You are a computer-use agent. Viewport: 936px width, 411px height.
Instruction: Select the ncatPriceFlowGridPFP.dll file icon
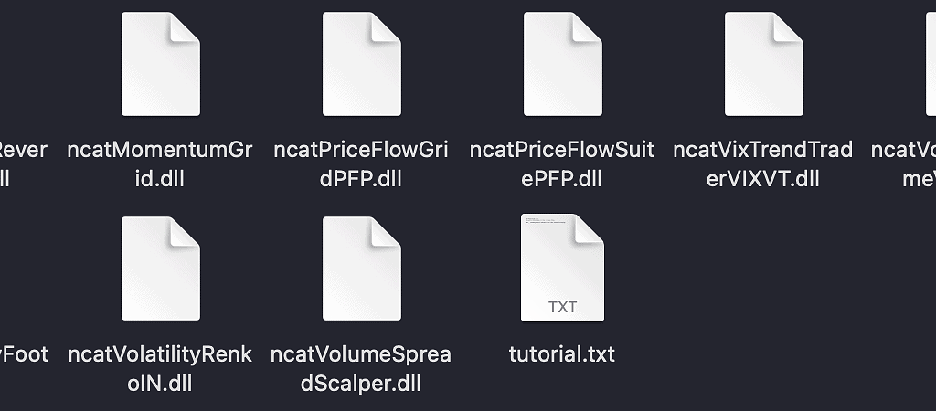point(362,64)
